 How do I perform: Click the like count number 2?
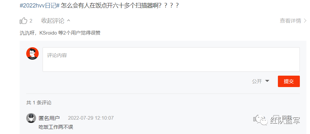tap(31, 21)
